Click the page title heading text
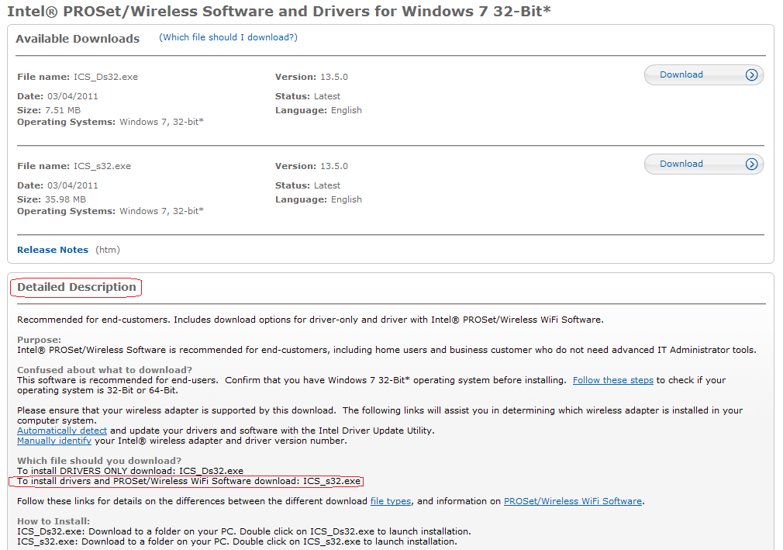Image resolution: width=783 pixels, height=550 pixels. pyautogui.click(x=278, y=11)
